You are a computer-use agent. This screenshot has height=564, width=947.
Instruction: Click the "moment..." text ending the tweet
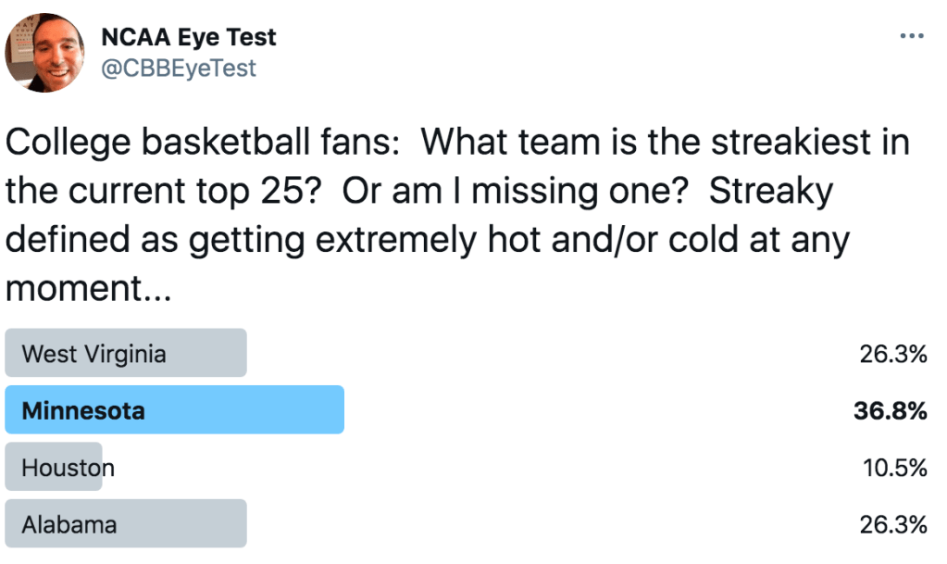tap(89, 289)
